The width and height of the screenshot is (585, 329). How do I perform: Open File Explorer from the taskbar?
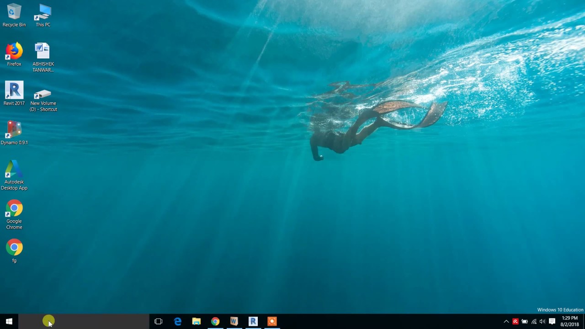tap(196, 321)
